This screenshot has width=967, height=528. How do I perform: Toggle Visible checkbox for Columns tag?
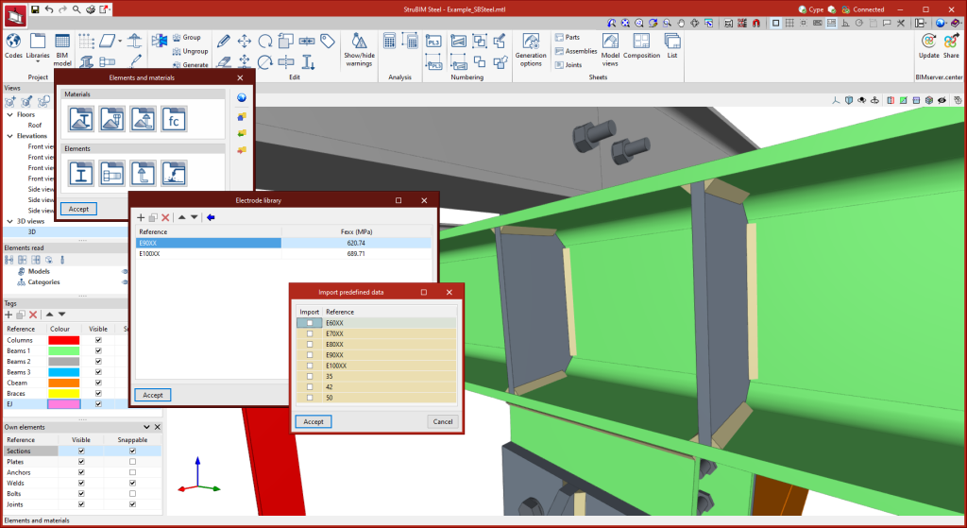98,340
